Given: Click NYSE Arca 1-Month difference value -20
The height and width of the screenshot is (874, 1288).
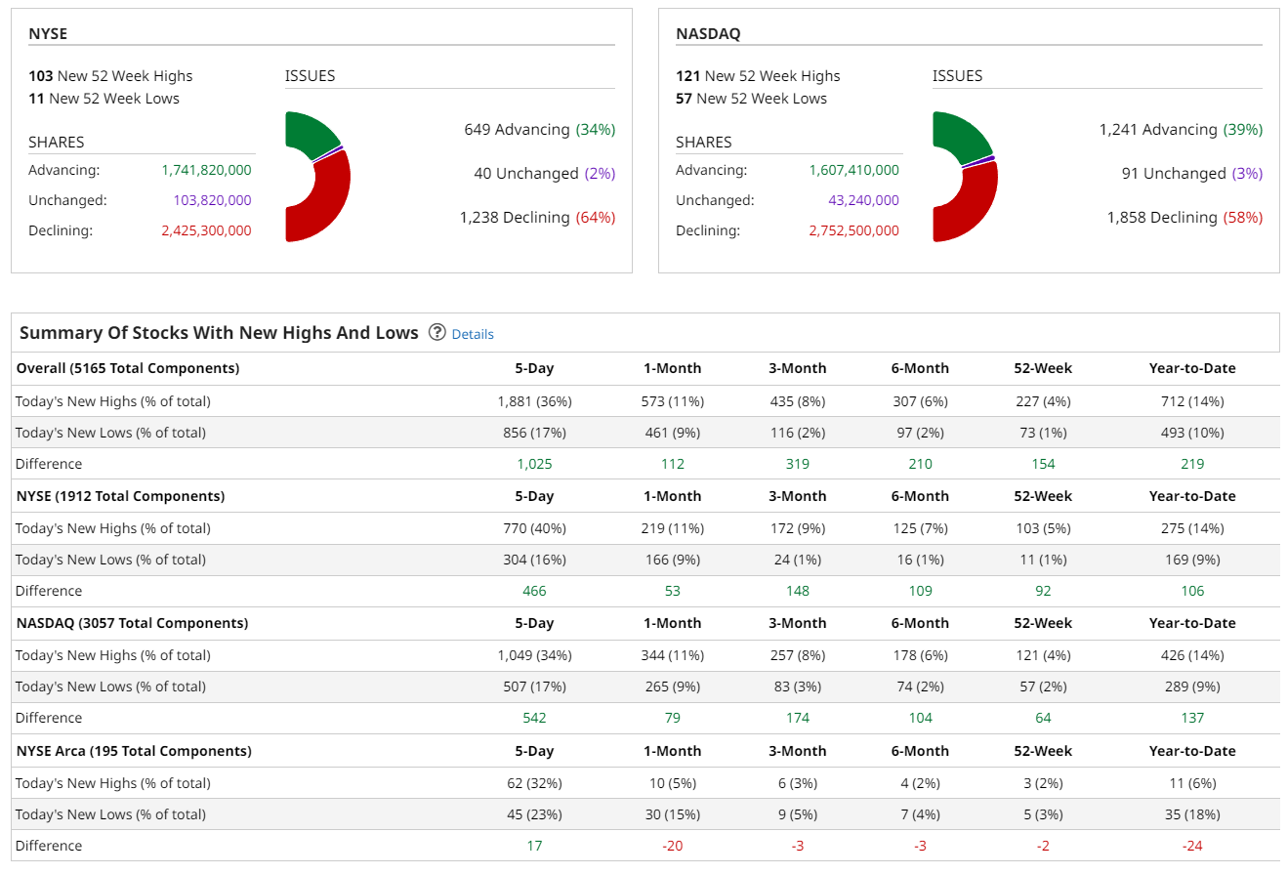Looking at the screenshot, I should tap(673, 846).
